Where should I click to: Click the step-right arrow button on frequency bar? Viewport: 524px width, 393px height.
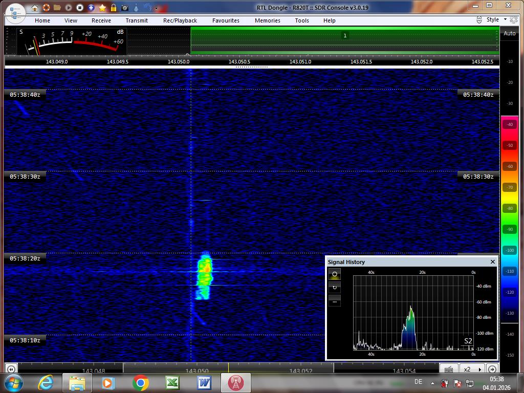(x=492, y=369)
